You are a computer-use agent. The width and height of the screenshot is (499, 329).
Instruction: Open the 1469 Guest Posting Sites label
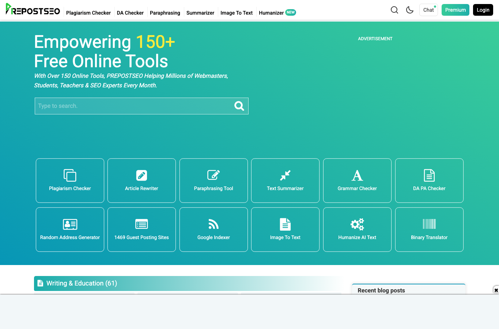141,237
